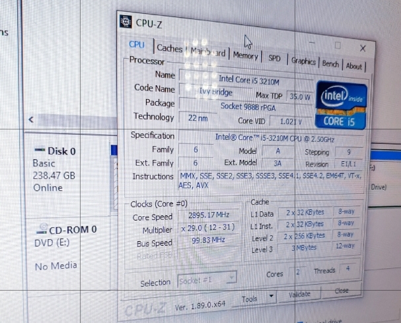Image resolution: width=401 pixels, height=323 pixels.
Task: Click the Core Speed value field
Action: 207,217
